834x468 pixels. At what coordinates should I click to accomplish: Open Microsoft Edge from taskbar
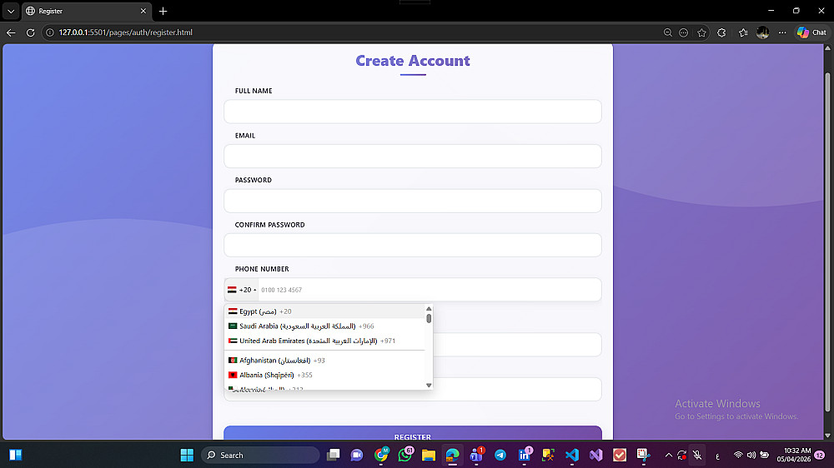point(453,456)
